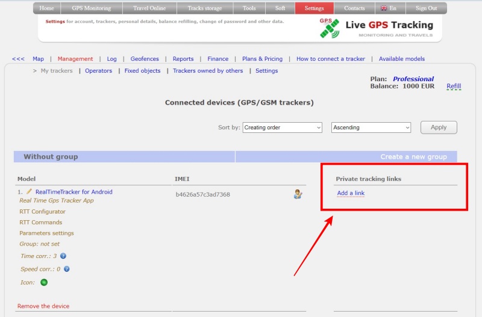
Task: Click the UK flag language icon
Action: 384,8
